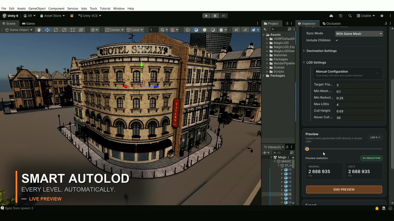394x221 pixels.
Task: Select the Materials folder in Project
Action: point(280,55)
